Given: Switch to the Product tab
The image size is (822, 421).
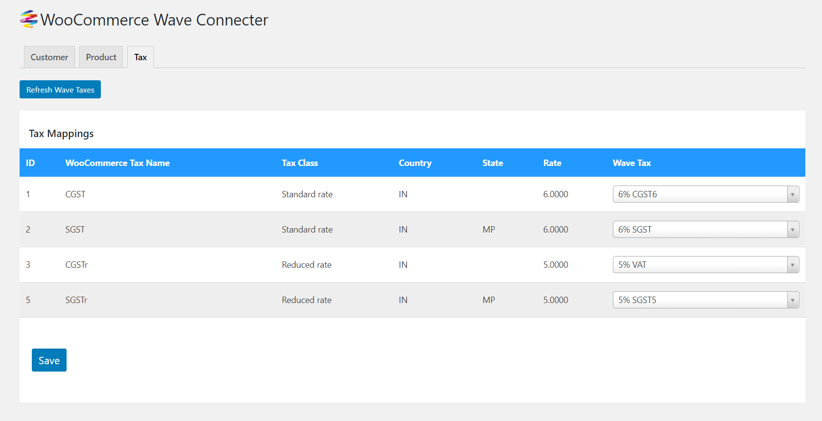Looking at the screenshot, I should [x=101, y=57].
